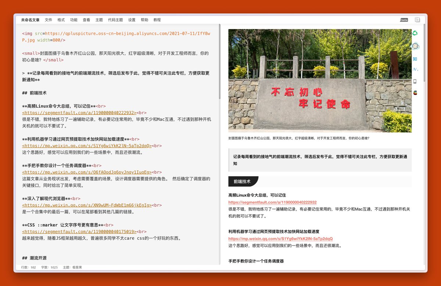Image resolution: width=441 pixels, height=286 pixels.
Task: Open the 文件 menu
Action: (49, 20)
